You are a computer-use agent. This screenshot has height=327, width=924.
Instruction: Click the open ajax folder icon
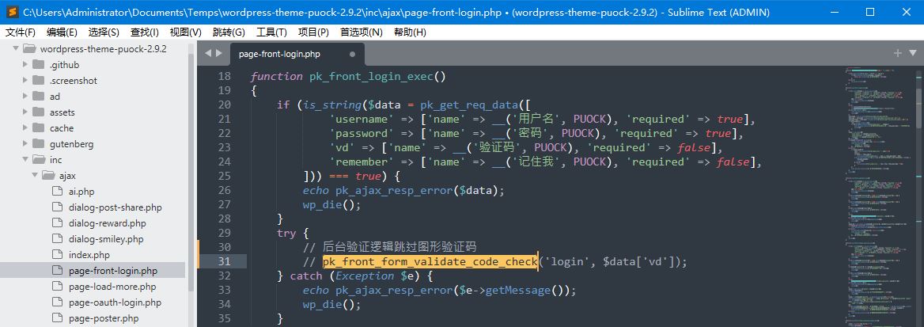point(48,175)
